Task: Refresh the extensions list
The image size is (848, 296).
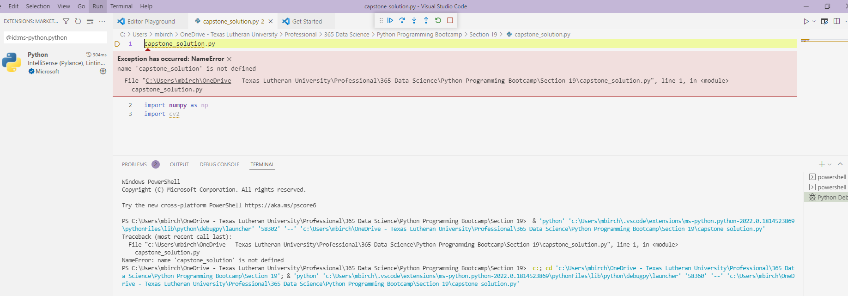Action: coord(78,21)
